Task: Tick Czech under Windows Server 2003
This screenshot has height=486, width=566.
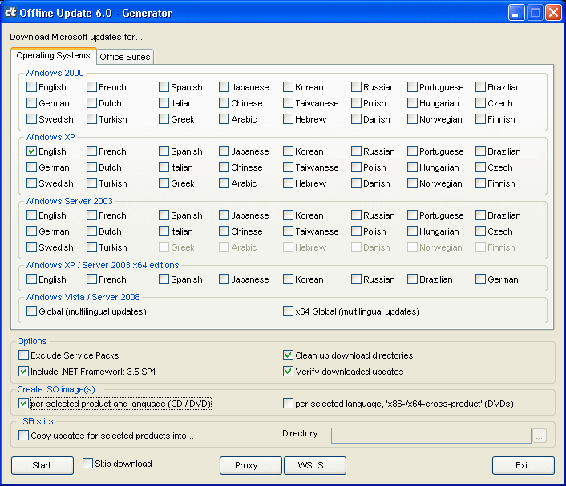Action: [480, 231]
